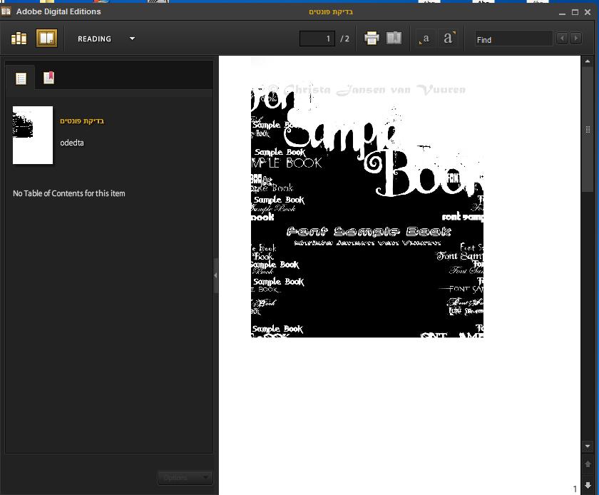Viewport: 599px width, 495px height.
Task: Go to next search result arrow
Action: pyautogui.click(x=575, y=39)
